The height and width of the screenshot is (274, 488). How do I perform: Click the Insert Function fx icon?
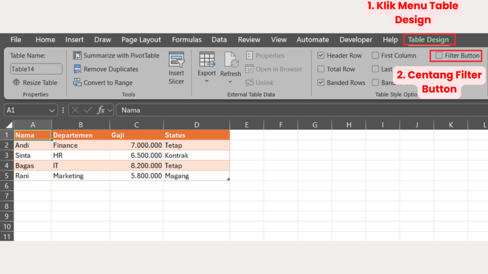pyautogui.click(x=101, y=110)
